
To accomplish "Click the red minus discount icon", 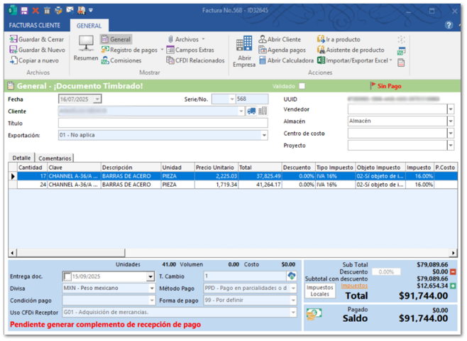I will [x=453, y=271].
